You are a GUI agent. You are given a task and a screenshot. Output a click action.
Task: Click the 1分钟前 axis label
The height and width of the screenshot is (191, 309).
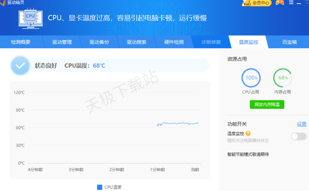coord(158,170)
